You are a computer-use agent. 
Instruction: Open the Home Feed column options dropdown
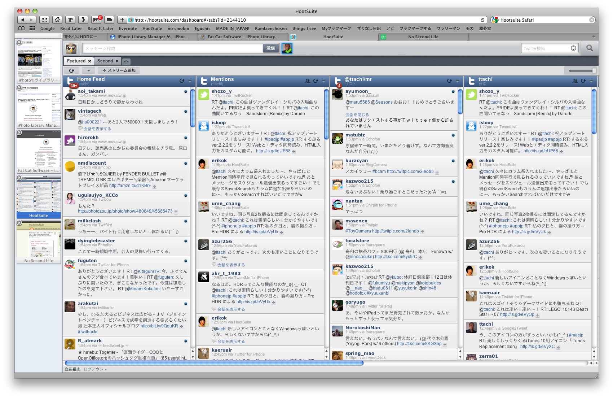point(190,81)
